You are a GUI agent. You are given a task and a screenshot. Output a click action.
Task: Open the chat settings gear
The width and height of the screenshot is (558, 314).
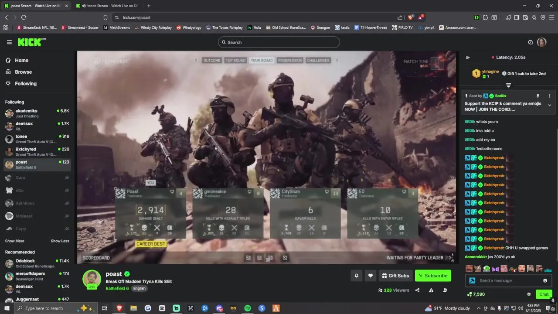tap(529, 294)
